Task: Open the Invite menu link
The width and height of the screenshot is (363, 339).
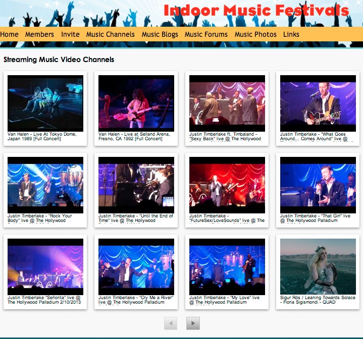Action: [x=70, y=34]
